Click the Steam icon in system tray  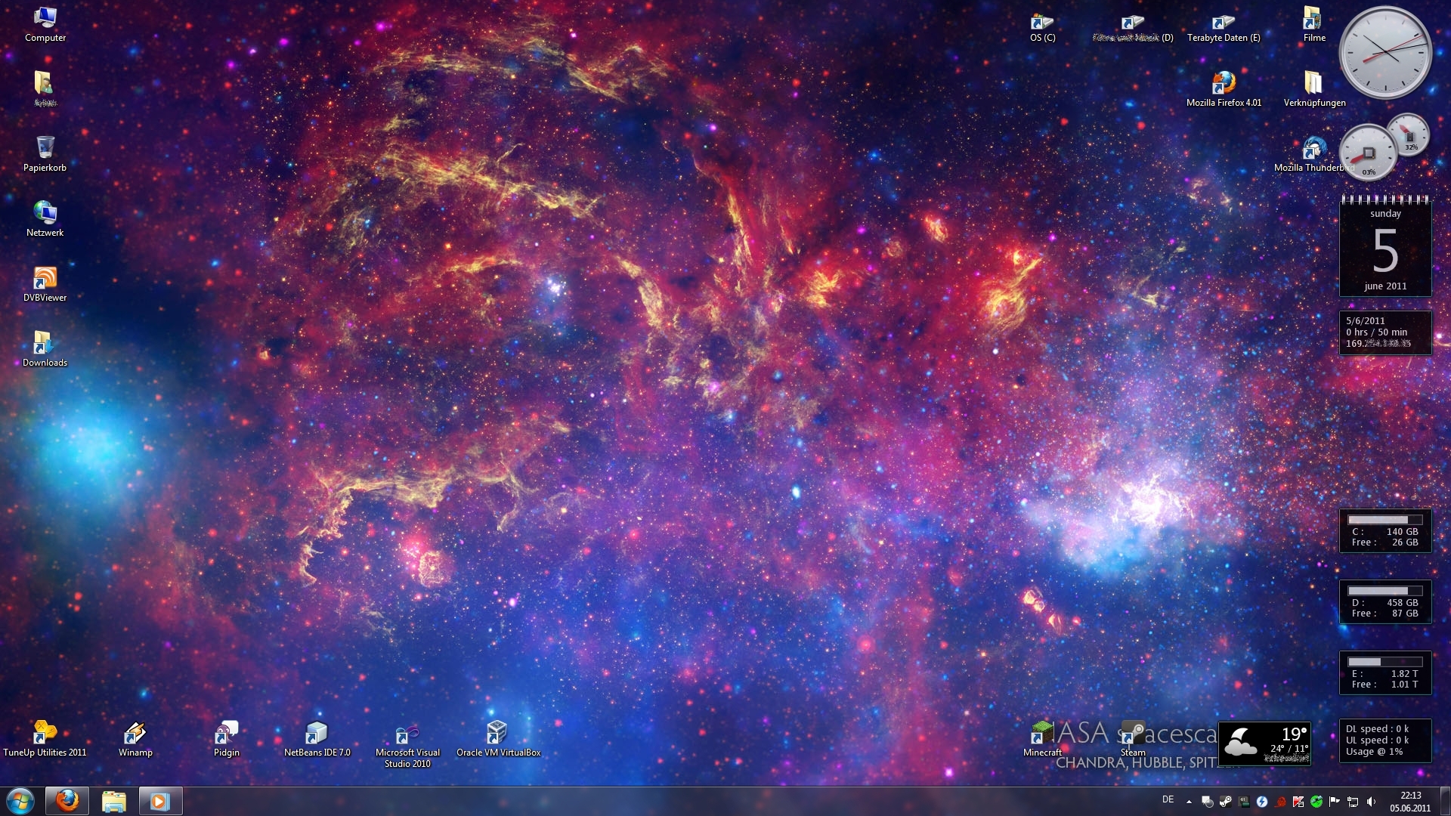tap(1225, 802)
